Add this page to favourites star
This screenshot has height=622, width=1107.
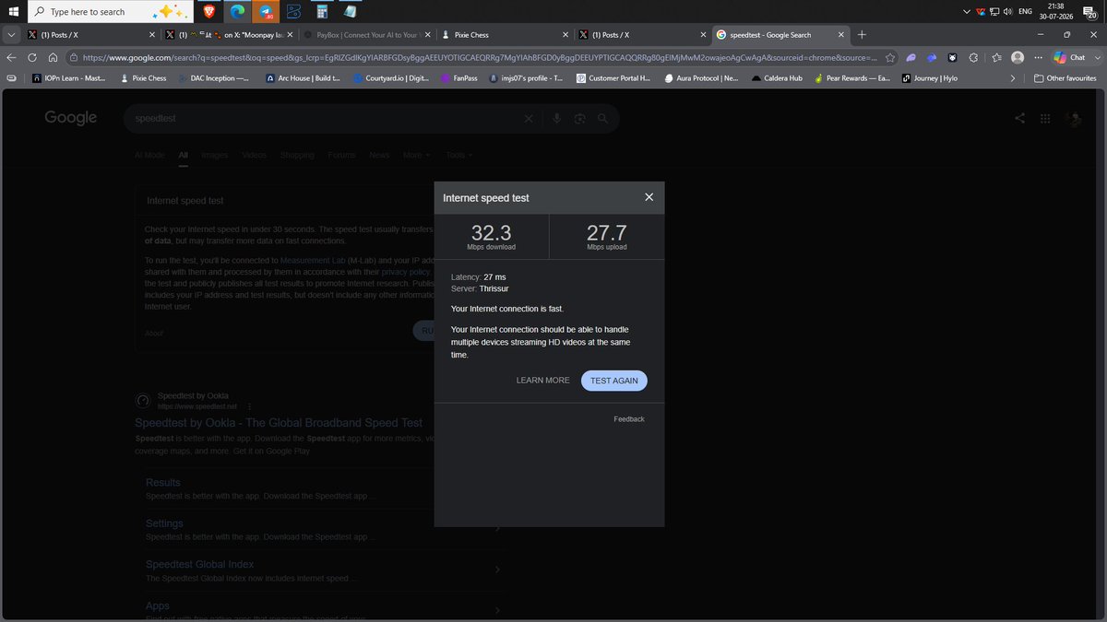click(x=889, y=57)
